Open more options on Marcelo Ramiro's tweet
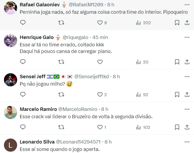The image size is (194, 153). pyautogui.click(x=187, y=109)
